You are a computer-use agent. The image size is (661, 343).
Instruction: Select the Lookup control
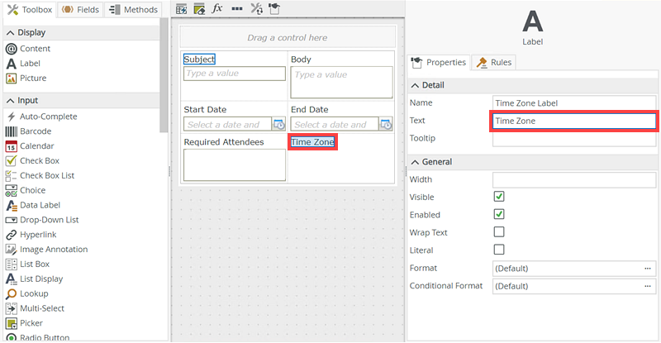pos(26,293)
